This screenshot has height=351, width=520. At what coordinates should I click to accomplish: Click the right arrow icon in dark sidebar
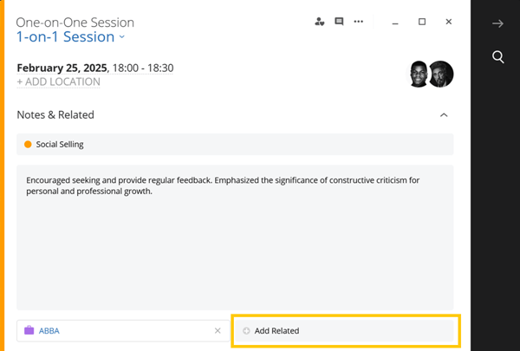pyautogui.click(x=497, y=23)
